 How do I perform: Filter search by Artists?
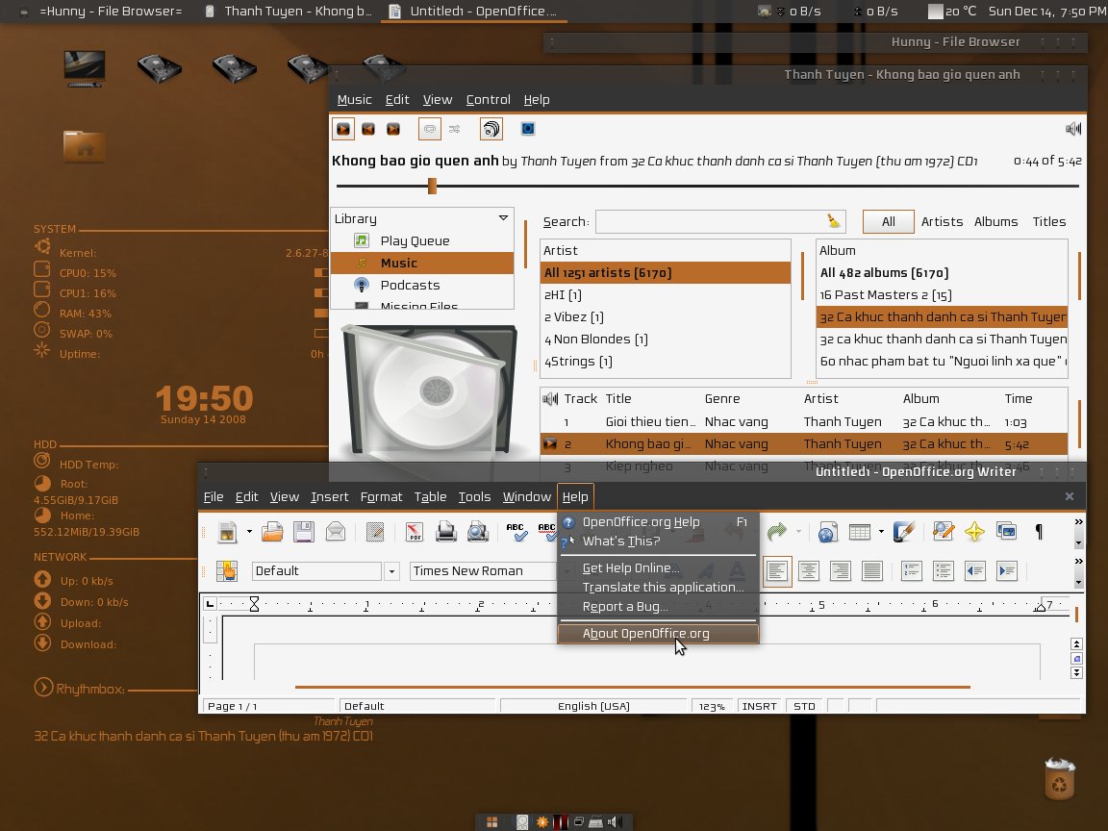(942, 222)
